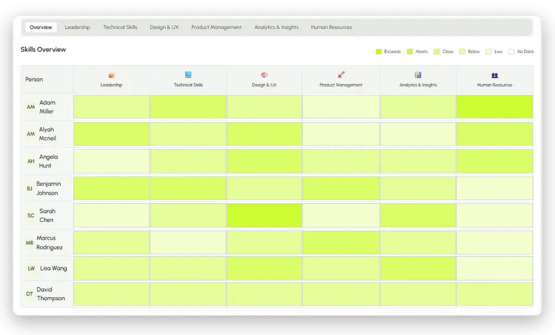555x335 pixels.
Task: Click the Product Management rocket icon
Action: 341,75
